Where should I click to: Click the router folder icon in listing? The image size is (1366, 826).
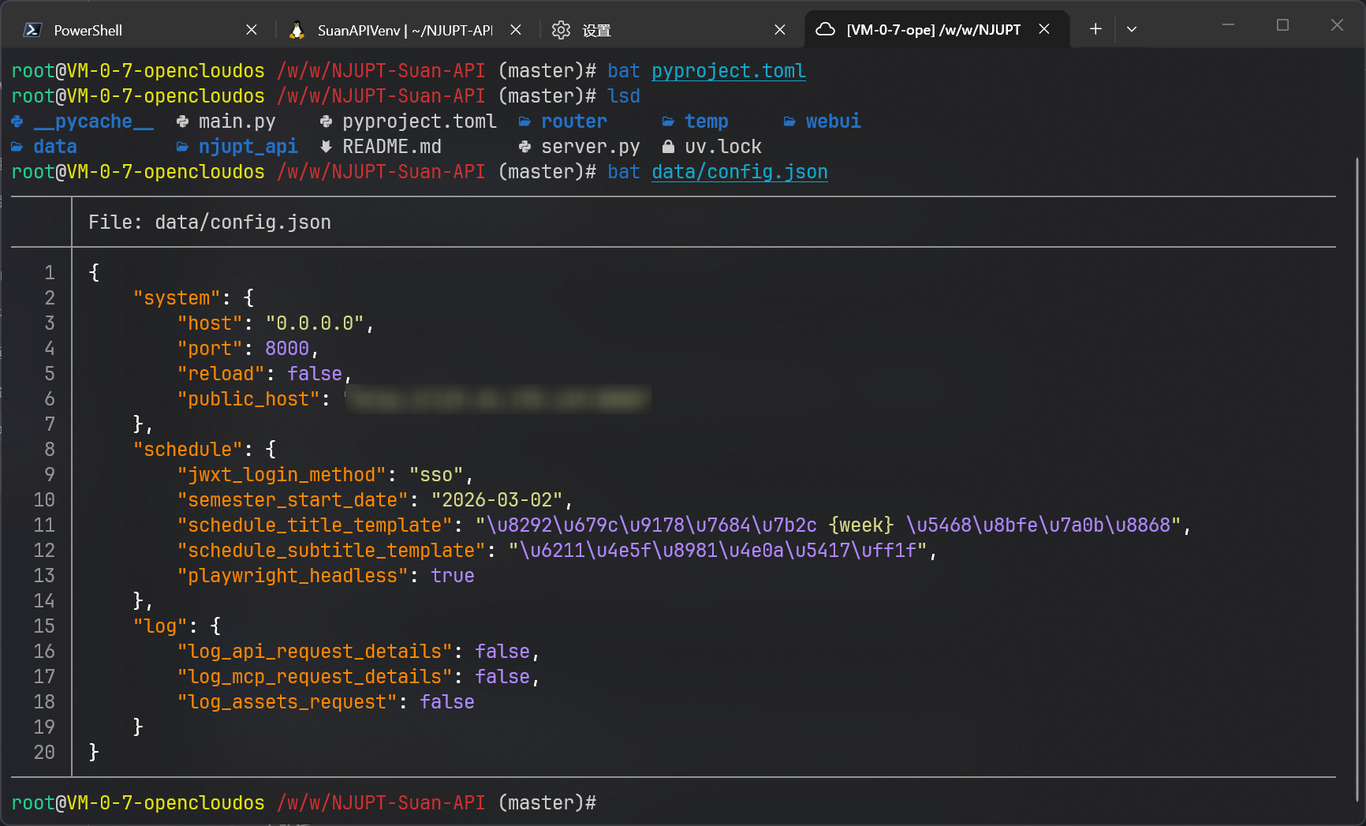pyautogui.click(x=524, y=121)
